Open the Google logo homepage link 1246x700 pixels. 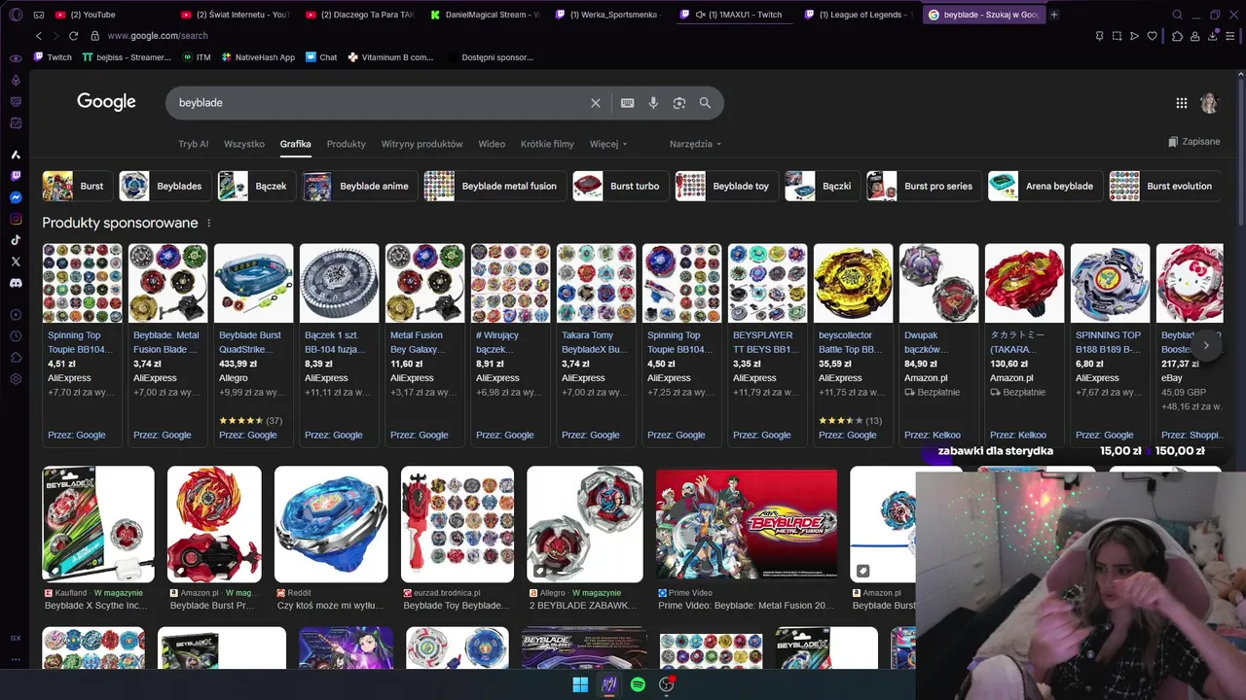[106, 102]
